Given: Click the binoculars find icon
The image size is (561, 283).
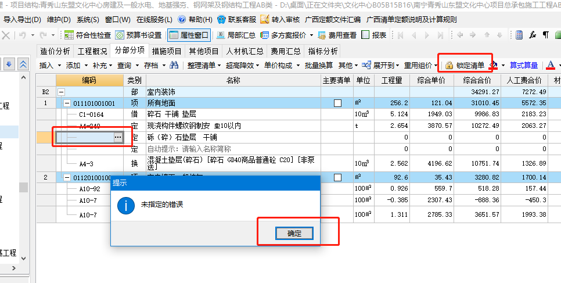Looking at the screenshot, I should (x=174, y=65).
